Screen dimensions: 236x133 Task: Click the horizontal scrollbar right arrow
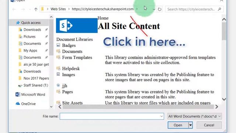tap(216, 107)
